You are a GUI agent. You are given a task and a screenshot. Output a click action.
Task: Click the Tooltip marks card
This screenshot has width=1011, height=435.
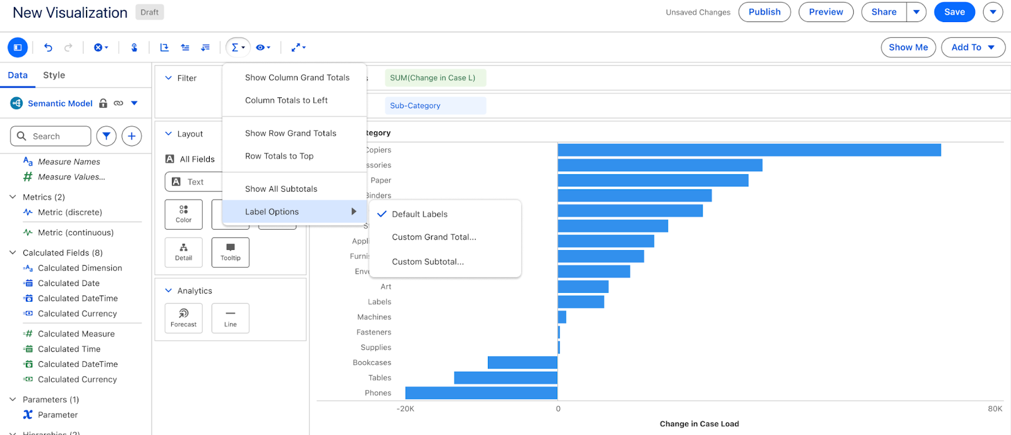click(231, 253)
